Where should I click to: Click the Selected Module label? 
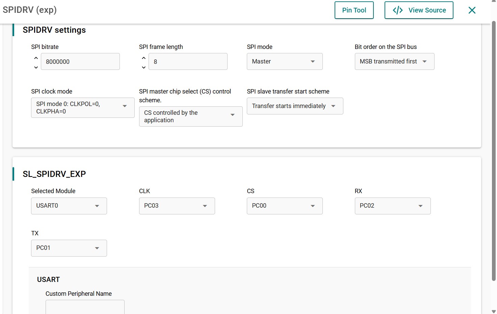tap(53, 191)
